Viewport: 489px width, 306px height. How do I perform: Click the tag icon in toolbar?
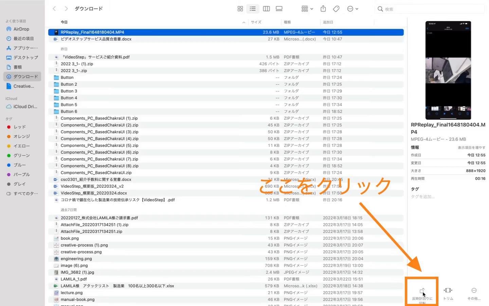point(336,9)
